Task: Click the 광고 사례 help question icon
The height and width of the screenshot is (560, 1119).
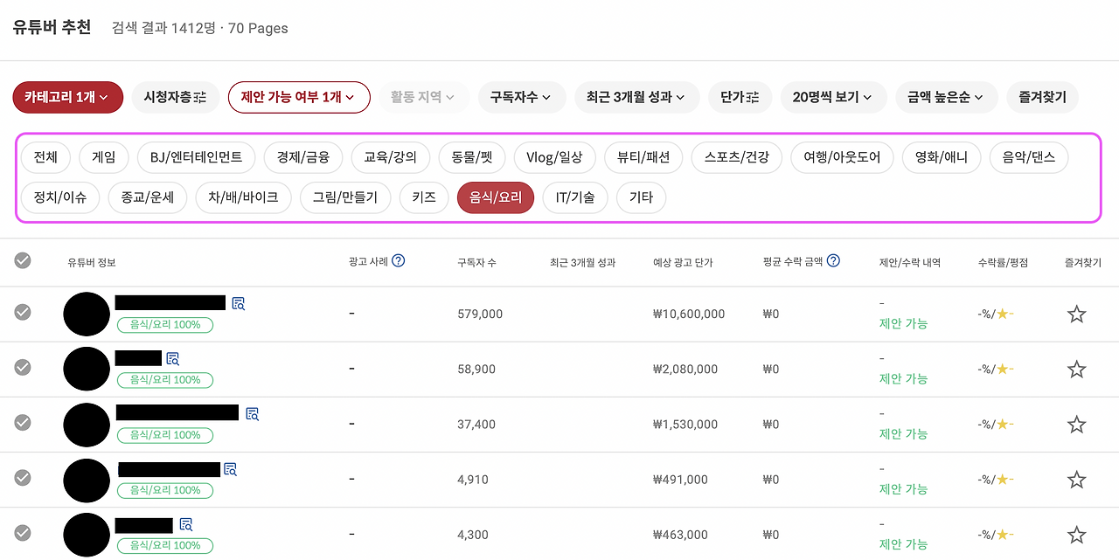Action: click(400, 260)
